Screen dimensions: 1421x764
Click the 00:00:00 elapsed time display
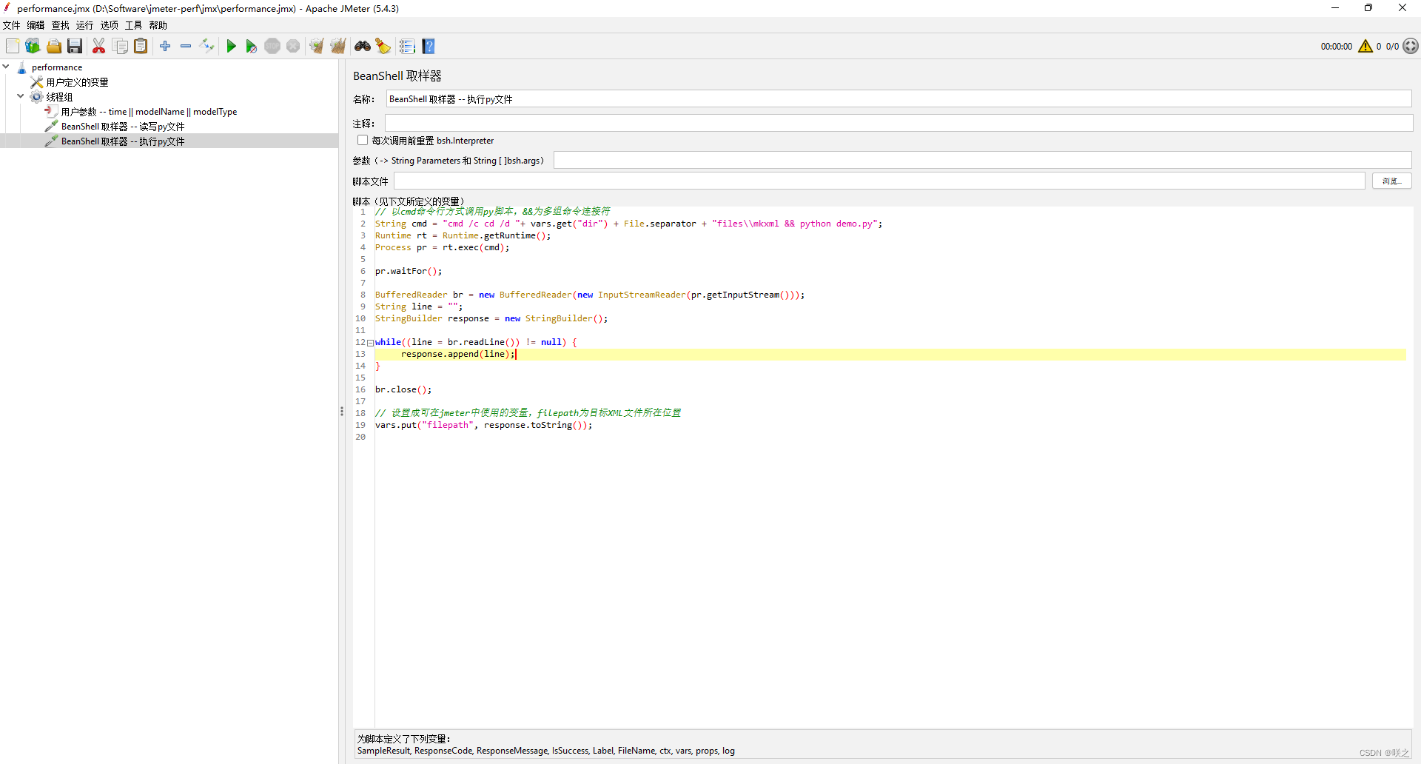pos(1337,46)
